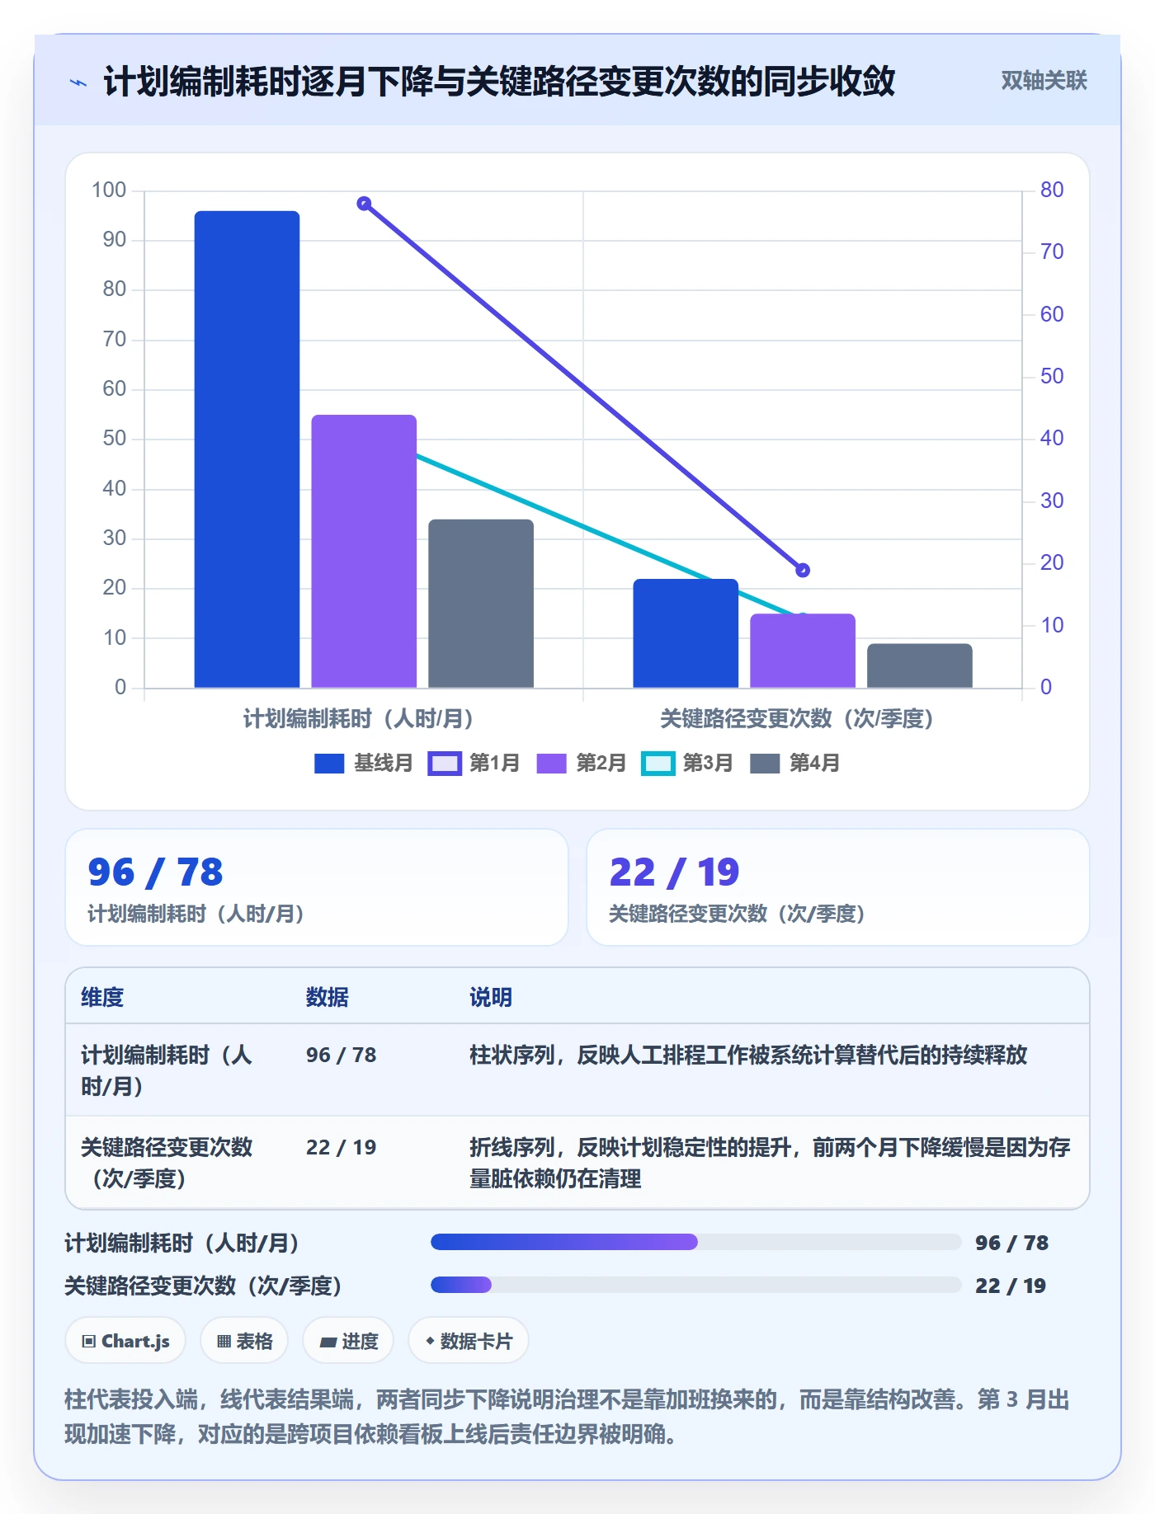Screen dimensions: 1155x1514
Task: Click the 96 / 78 data card
Action: click(317, 887)
